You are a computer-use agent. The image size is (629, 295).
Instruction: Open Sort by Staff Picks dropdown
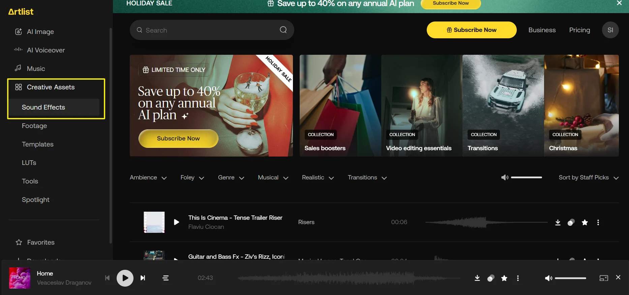pos(588,177)
